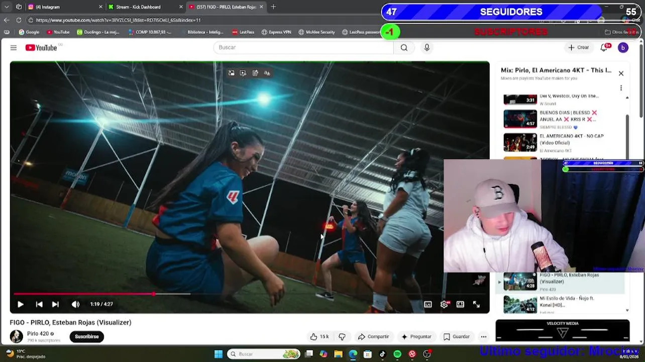Open the Compartir share dialog
The height and width of the screenshot is (362, 645).
point(373,336)
